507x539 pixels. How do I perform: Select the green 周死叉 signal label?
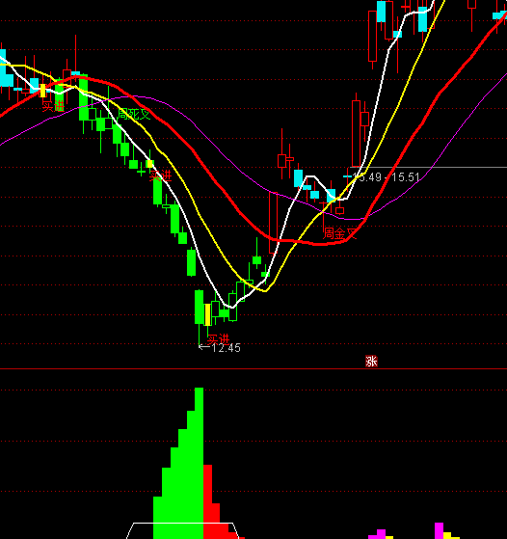134,114
